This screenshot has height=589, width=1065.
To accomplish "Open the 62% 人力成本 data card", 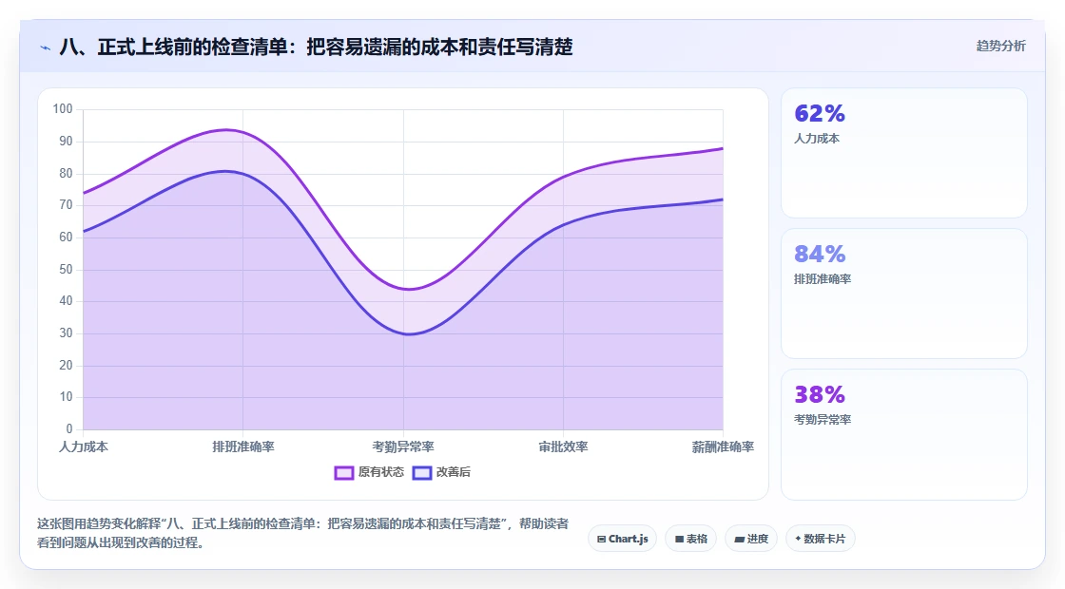I will pyautogui.click(x=904, y=153).
